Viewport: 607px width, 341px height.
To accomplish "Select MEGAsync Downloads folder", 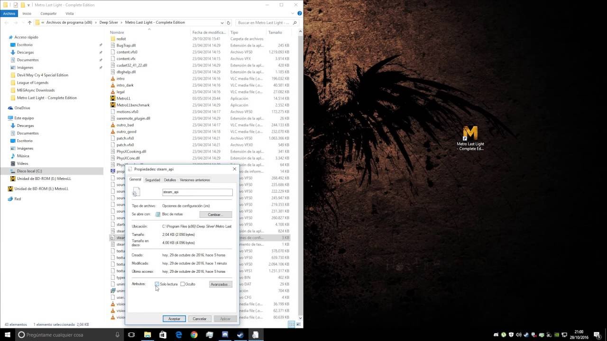I will tap(36, 90).
